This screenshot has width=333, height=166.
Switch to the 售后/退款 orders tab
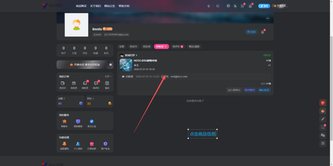[x=194, y=46]
